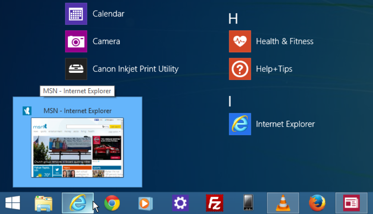Launch Google Chrome from the taskbar
Viewport: 373px width, 214px height.
112,203
